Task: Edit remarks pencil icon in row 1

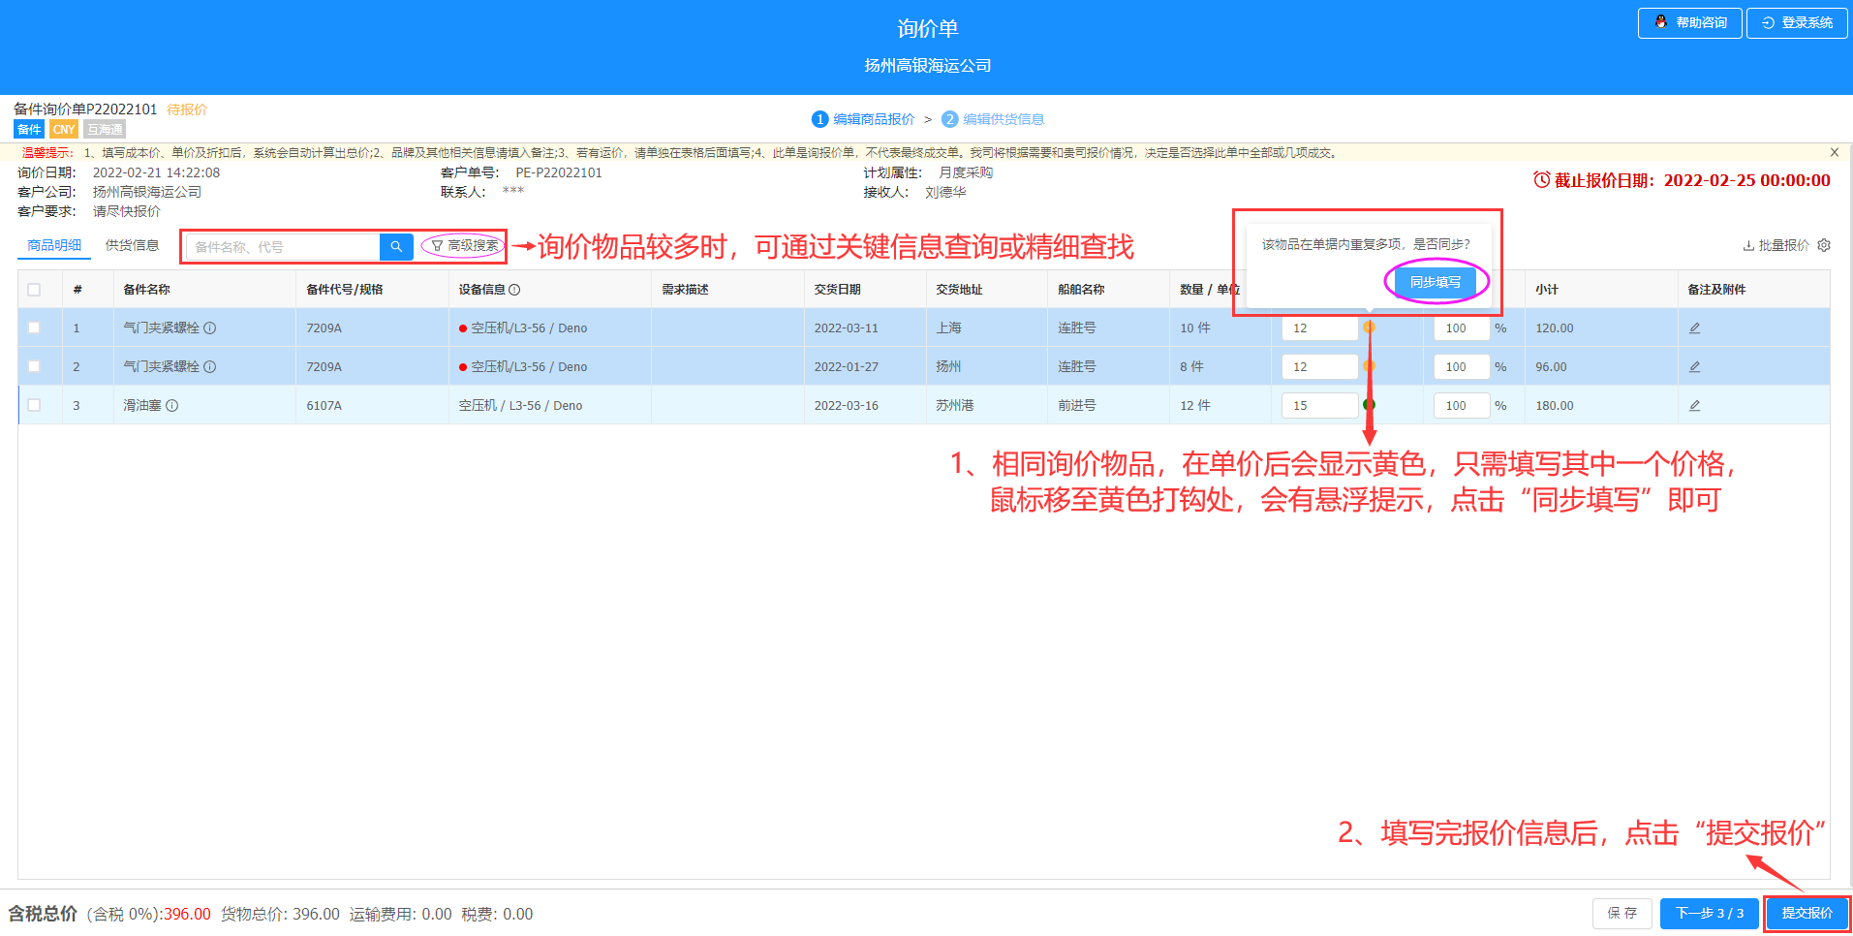Action: tap(1695, 328)
